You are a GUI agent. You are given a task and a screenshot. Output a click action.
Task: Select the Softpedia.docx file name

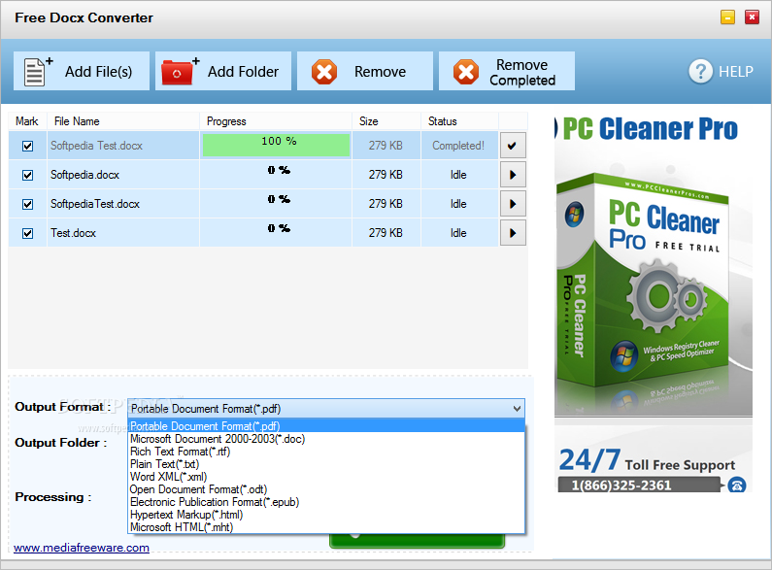pos(84,175)
